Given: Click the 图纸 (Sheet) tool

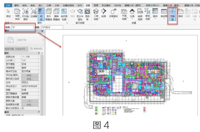Looking at the screenshot, I should [180, 13].
